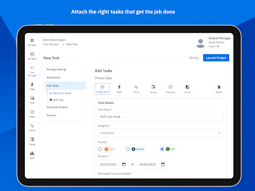
Task: Click the Task Name input field
Action: click(x=160, y=116)
